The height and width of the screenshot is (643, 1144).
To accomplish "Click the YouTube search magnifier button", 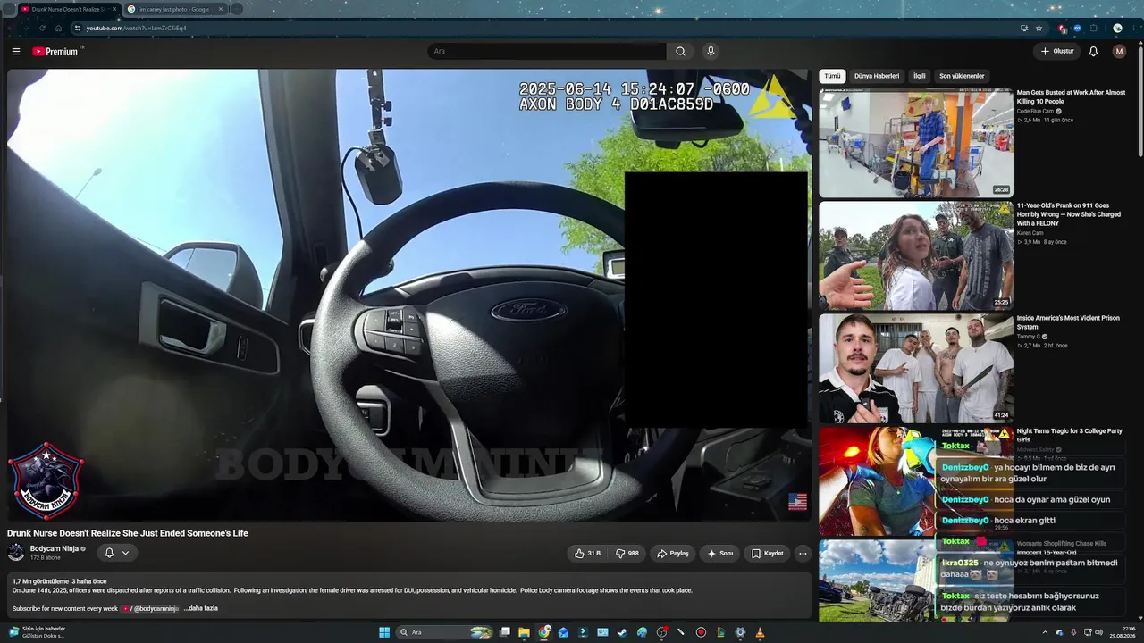I will 680,51.
